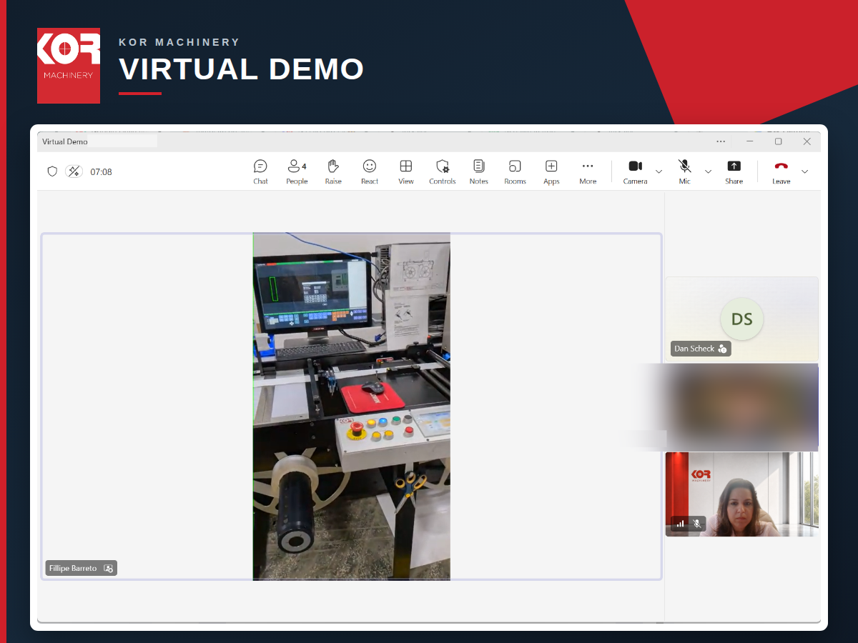Click the Fillipe Barreto name label
Image resolution: width=858 pixels, height=643 pixels.
click(x=72, y=568)
